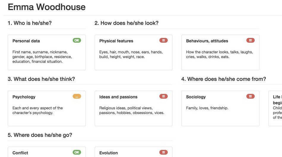This screenshot has width=282, height=157.
Task: Click the red badge on Ideas and passions
Action: tap(164, 96)
